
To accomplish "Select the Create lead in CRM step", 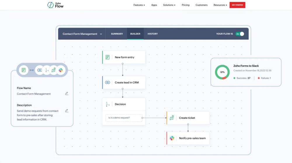I will [x=124, y=82].
